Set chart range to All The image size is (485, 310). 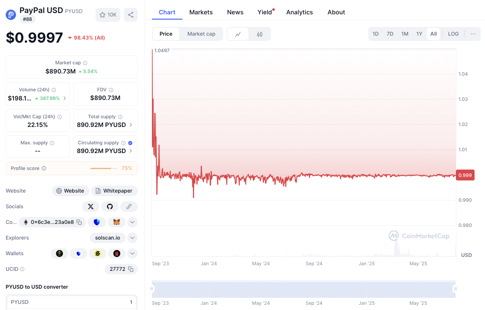[x=433, y=34]
